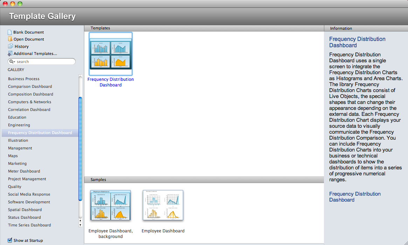Click the History label

(22, 47)
